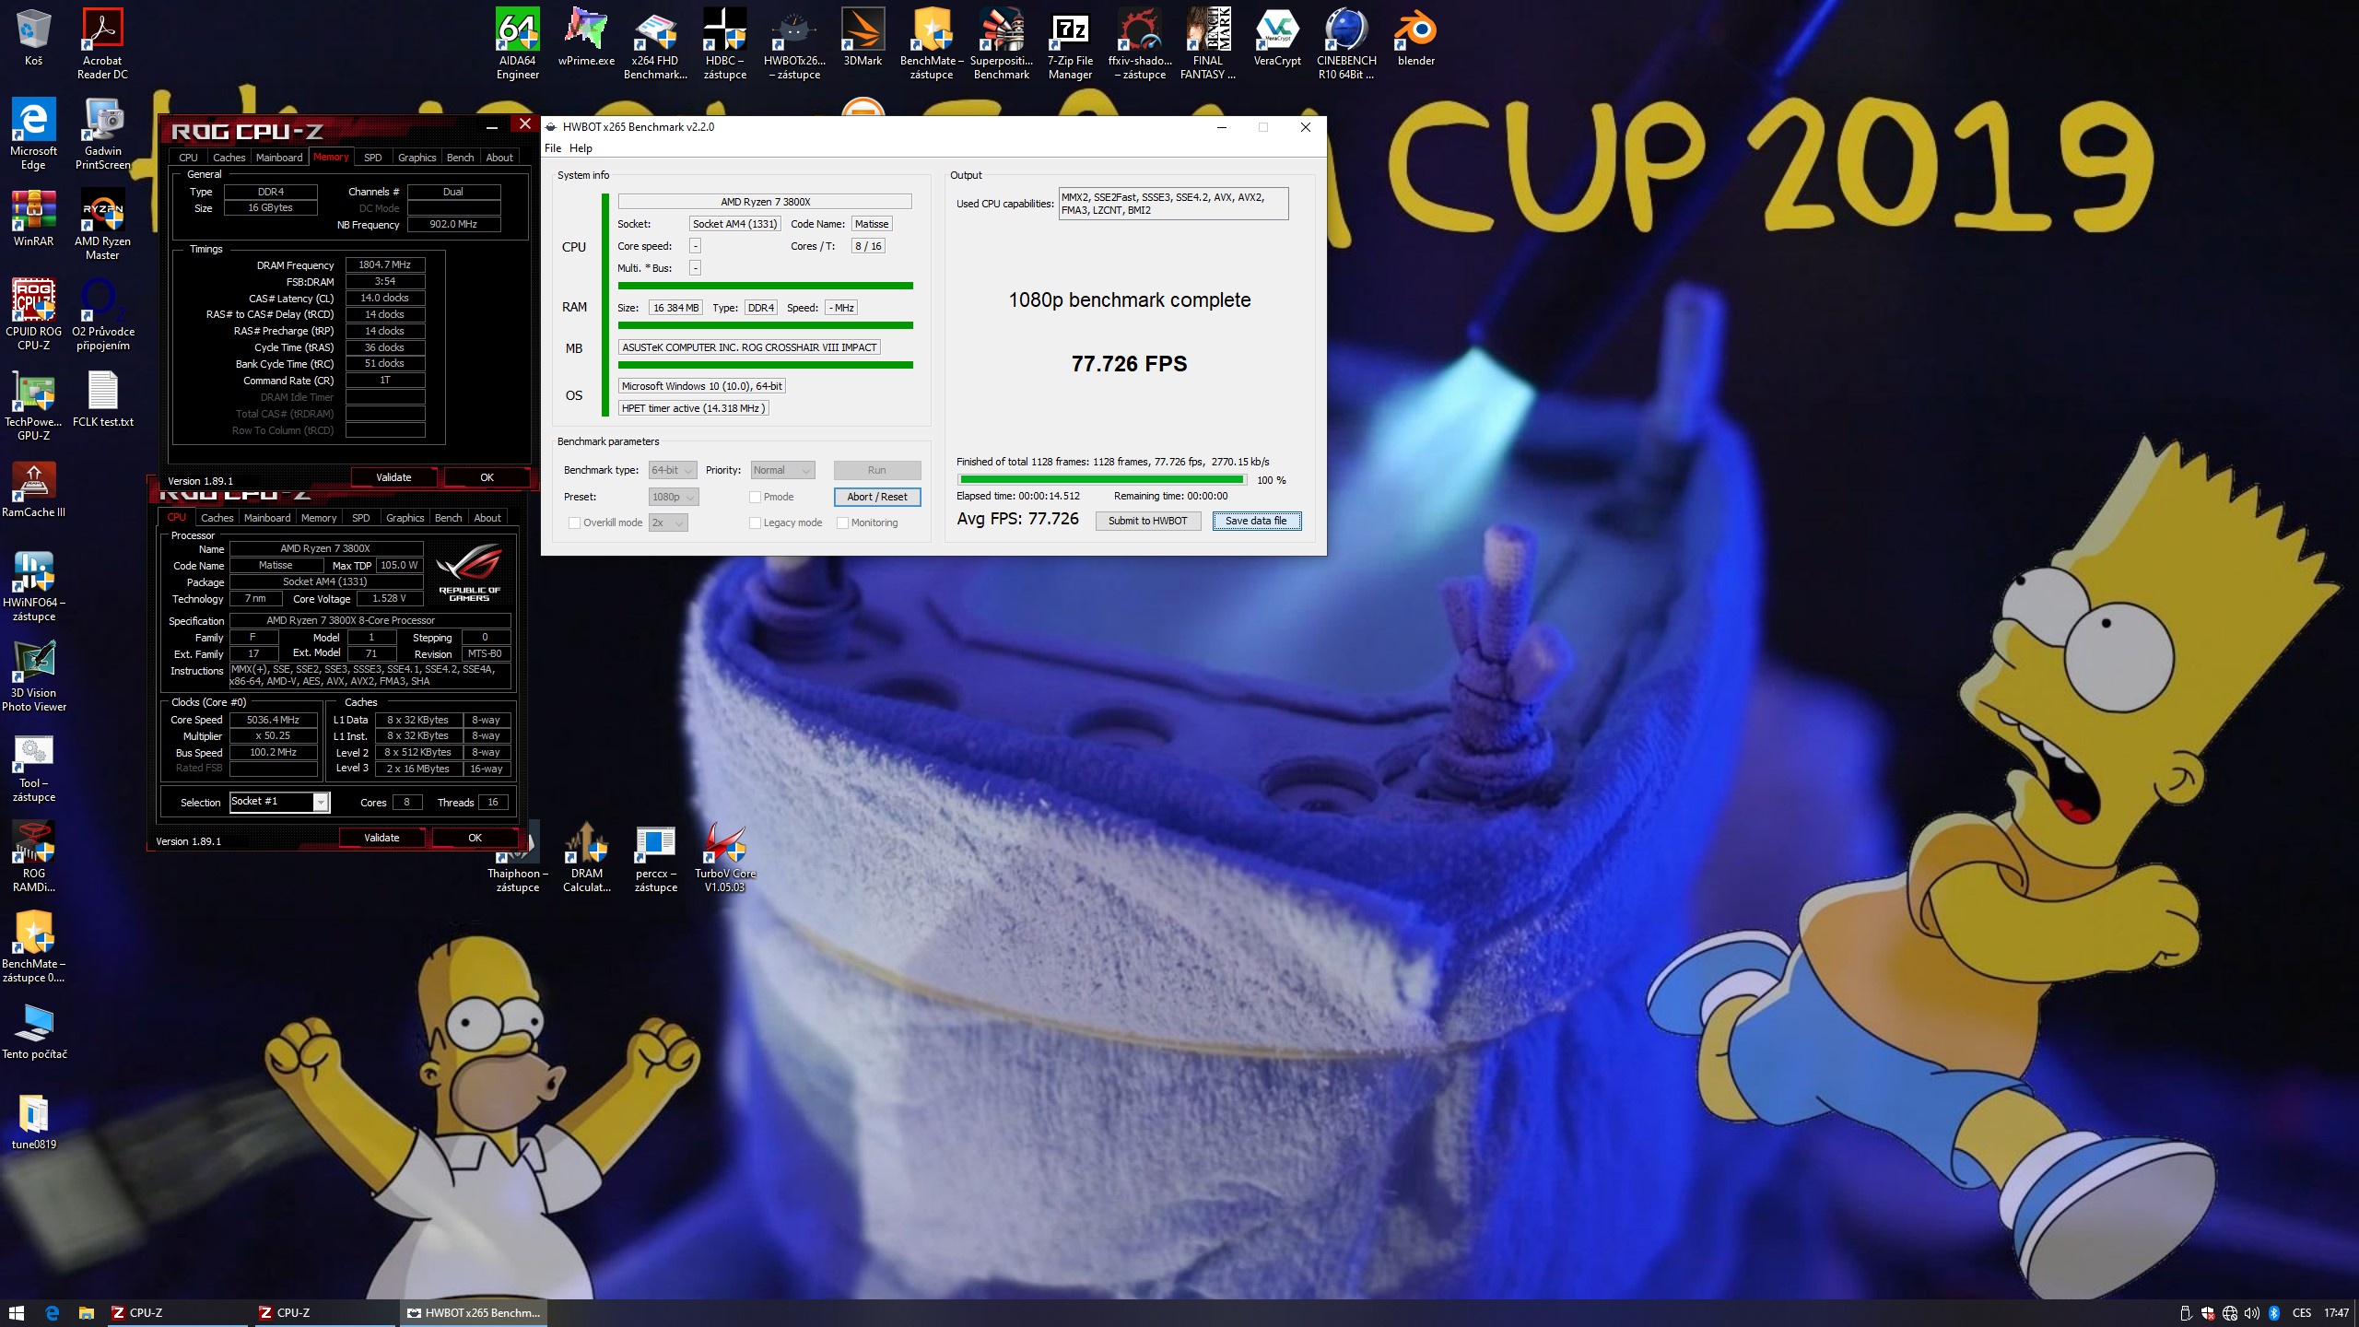The image size is (2359, 1327).
Task: Click Save data file button
Action: pyautogui.click(x=1256, y=521)
